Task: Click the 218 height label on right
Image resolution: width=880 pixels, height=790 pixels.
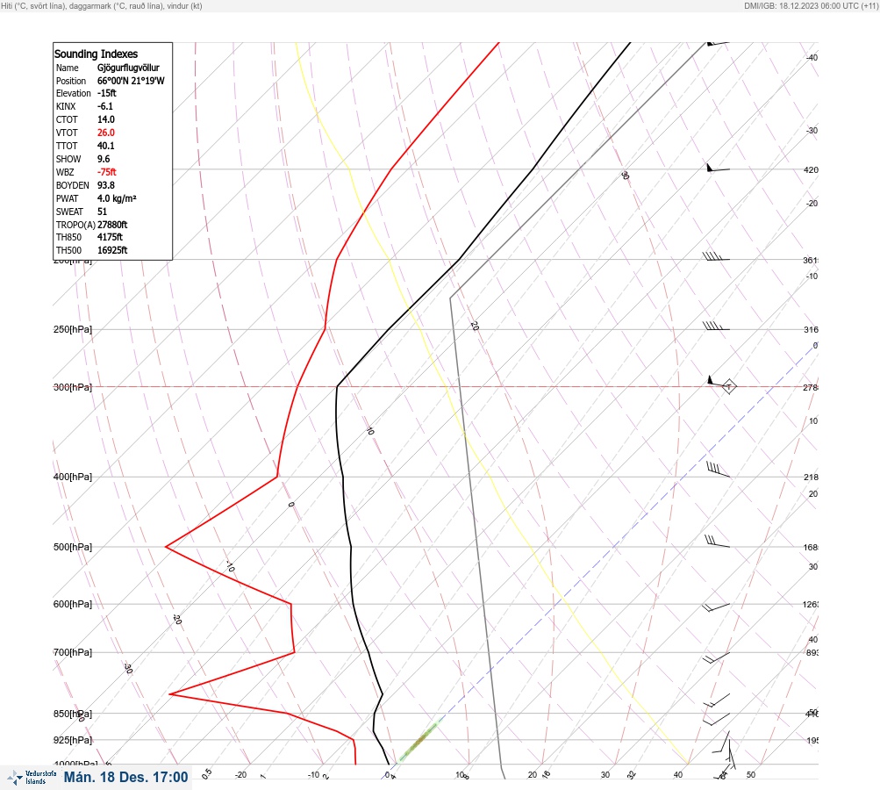Action: [x=811, y=478]
